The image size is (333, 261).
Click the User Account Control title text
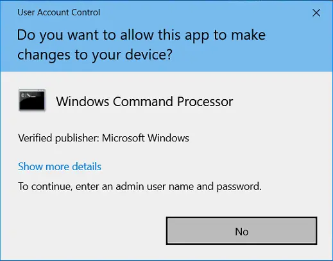point(59,12)
